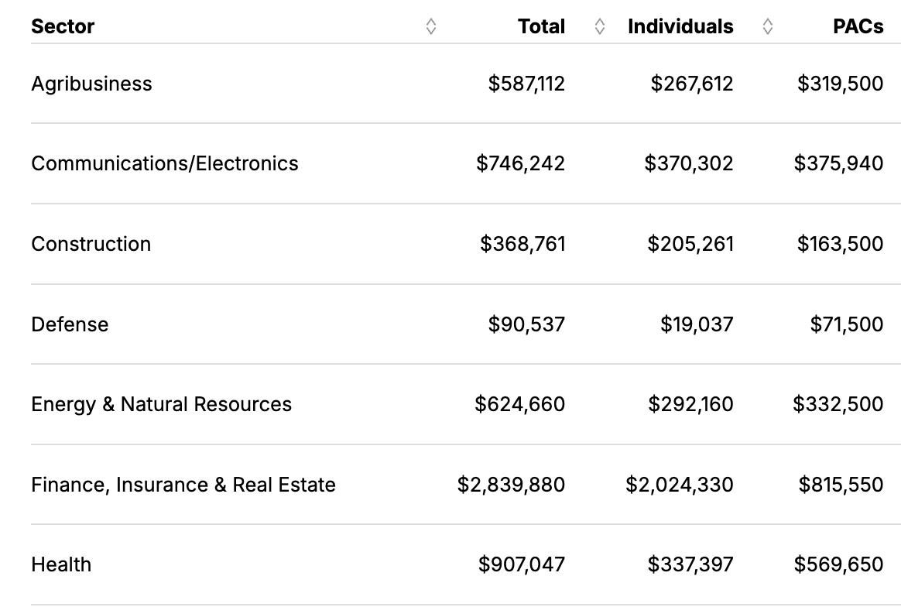
Task: Click the Defense sector label
Action: click(x=70, y=324)
